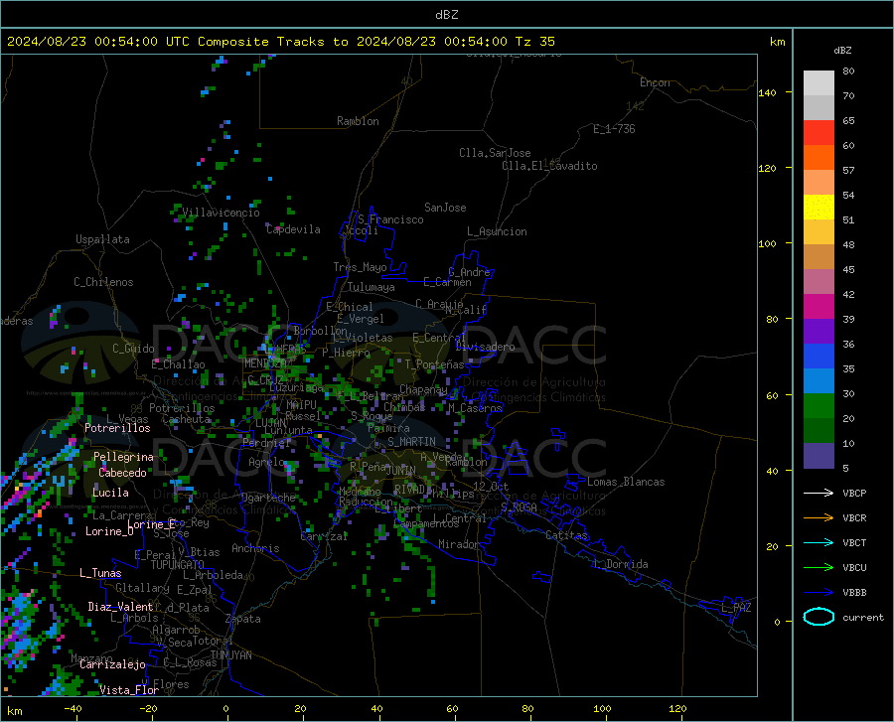
Task: Click the C_Chilenos label
Action: tap(103, 282)
